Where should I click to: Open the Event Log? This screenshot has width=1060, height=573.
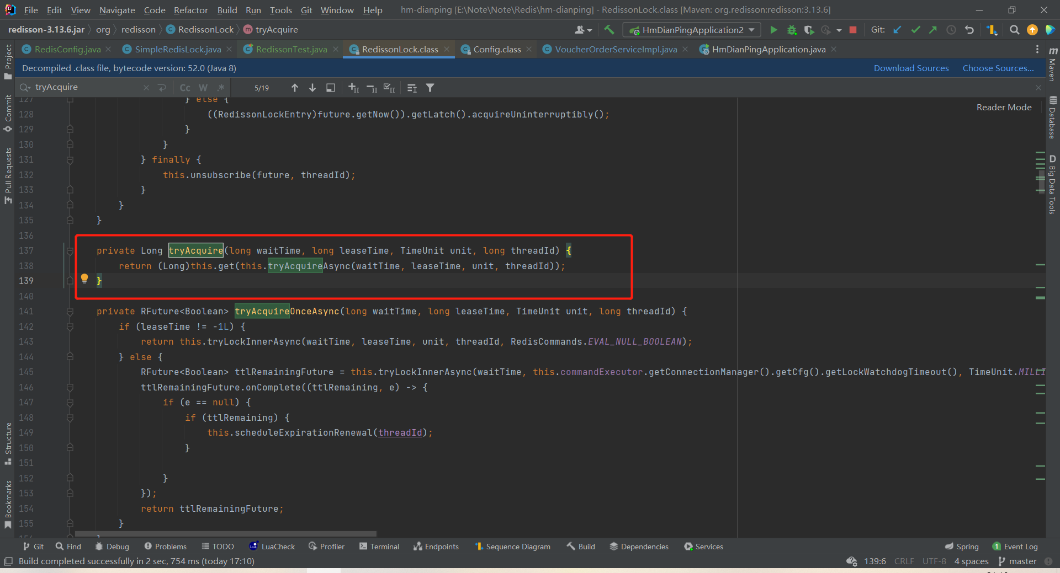[1015, 547]
